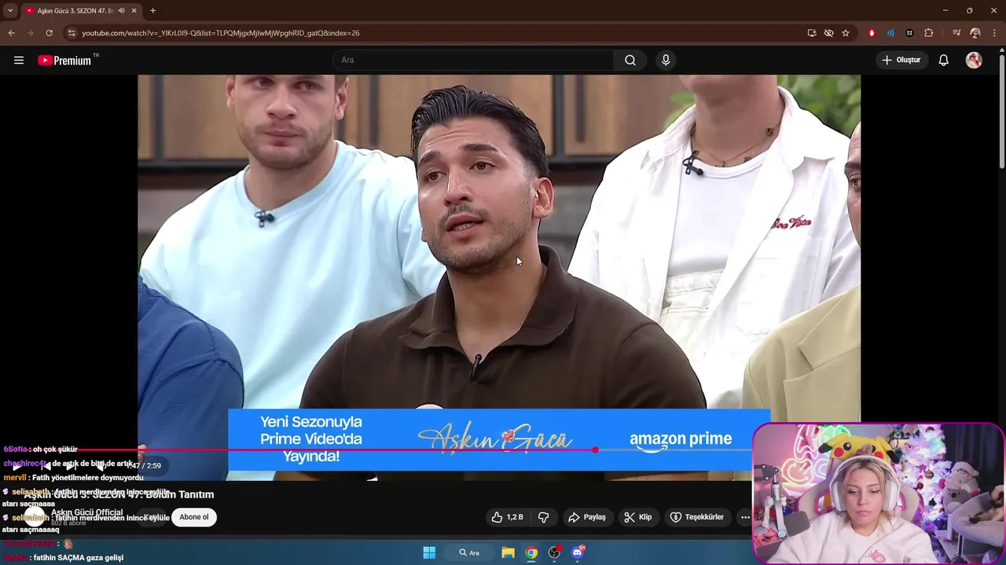Click the crossed-eye icon in address bar
Viewport: 1006px width, 565px height.
[x=828, y=33]
